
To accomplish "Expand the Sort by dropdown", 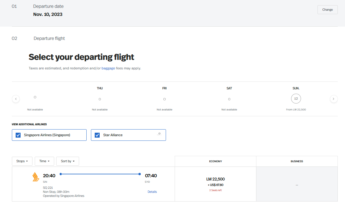I will (67, 161).
